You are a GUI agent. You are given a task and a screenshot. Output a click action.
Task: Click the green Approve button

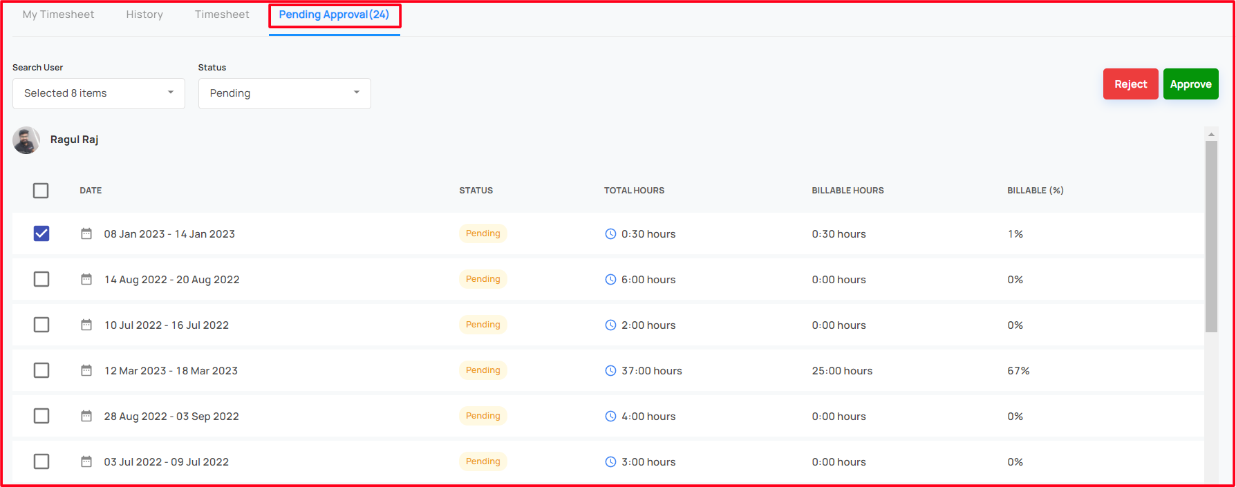1191,84
